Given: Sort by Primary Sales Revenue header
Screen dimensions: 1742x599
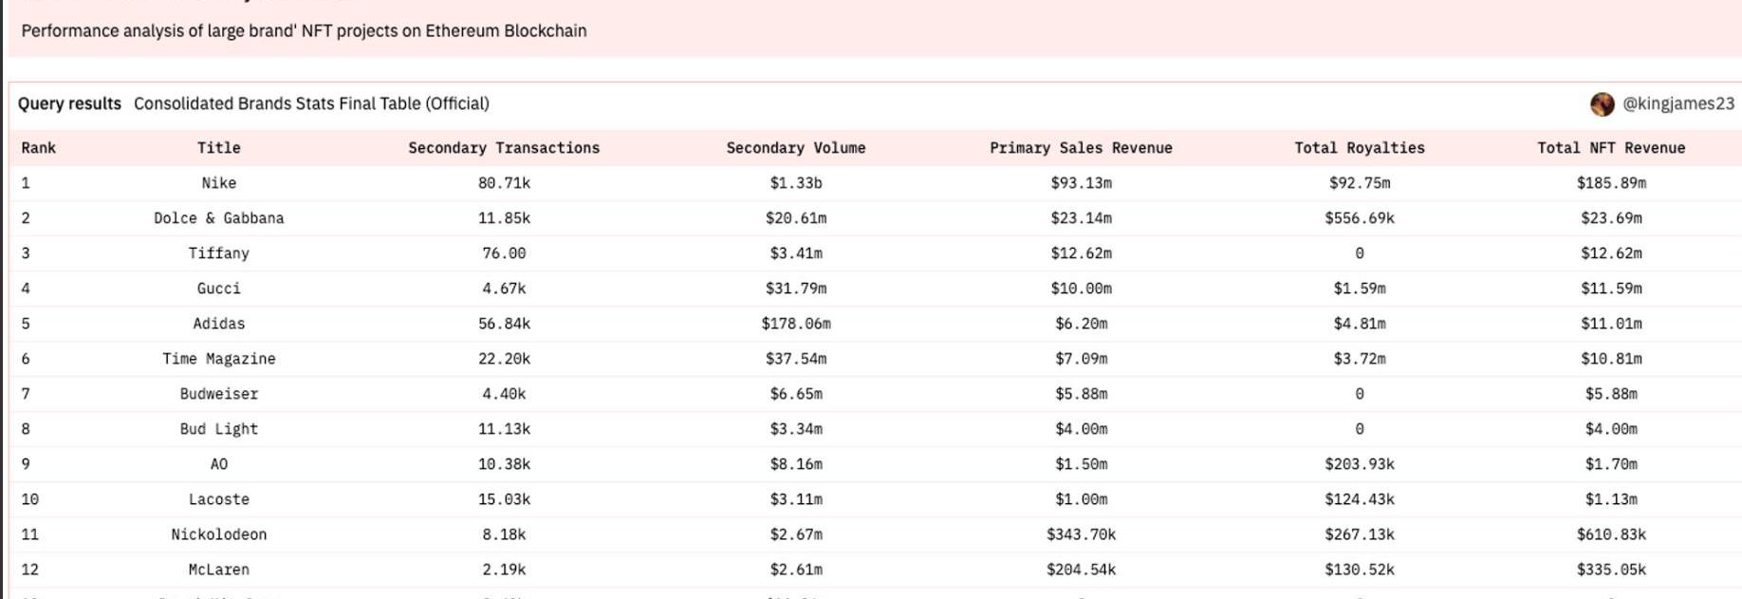Looking at the screenshot, I should click(1081, 148).
